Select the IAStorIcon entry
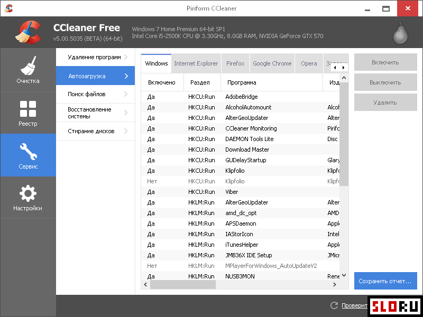 241,234
